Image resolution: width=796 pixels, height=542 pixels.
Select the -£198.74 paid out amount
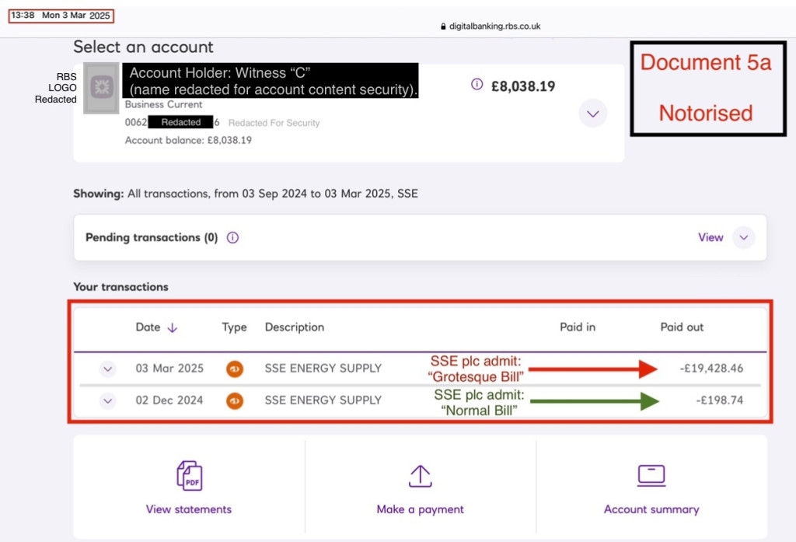[x=719, y=400]
